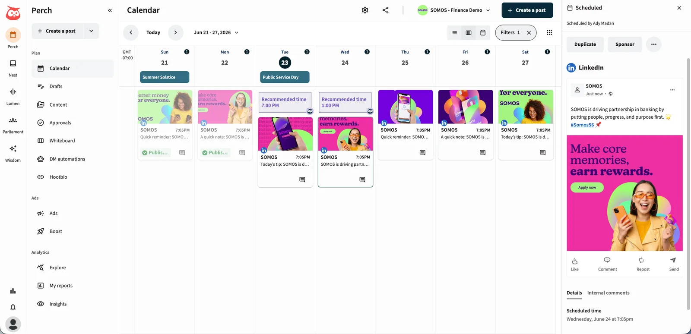Open the Nest section in the sidebar
691x334 pixels.
click(13, 68)
